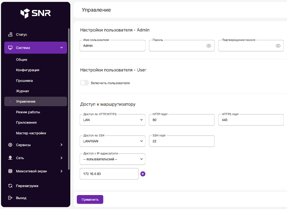The width and height of the screenshot is (287, 209).
Task: Focus the SSH порт field
Action: pyautogui.click(x=182, y=141)
